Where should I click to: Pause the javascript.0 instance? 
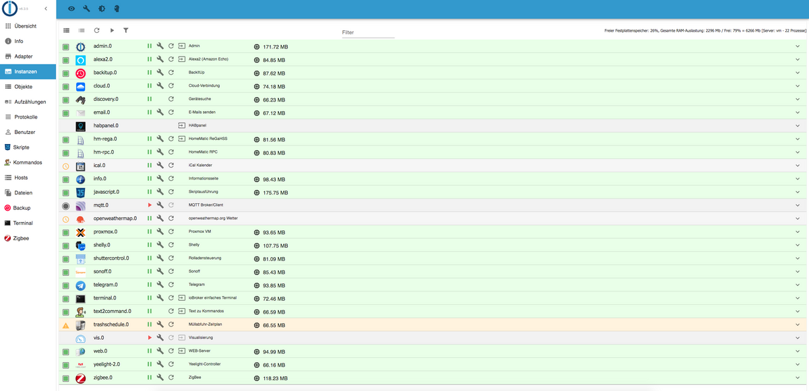[150, 192]
